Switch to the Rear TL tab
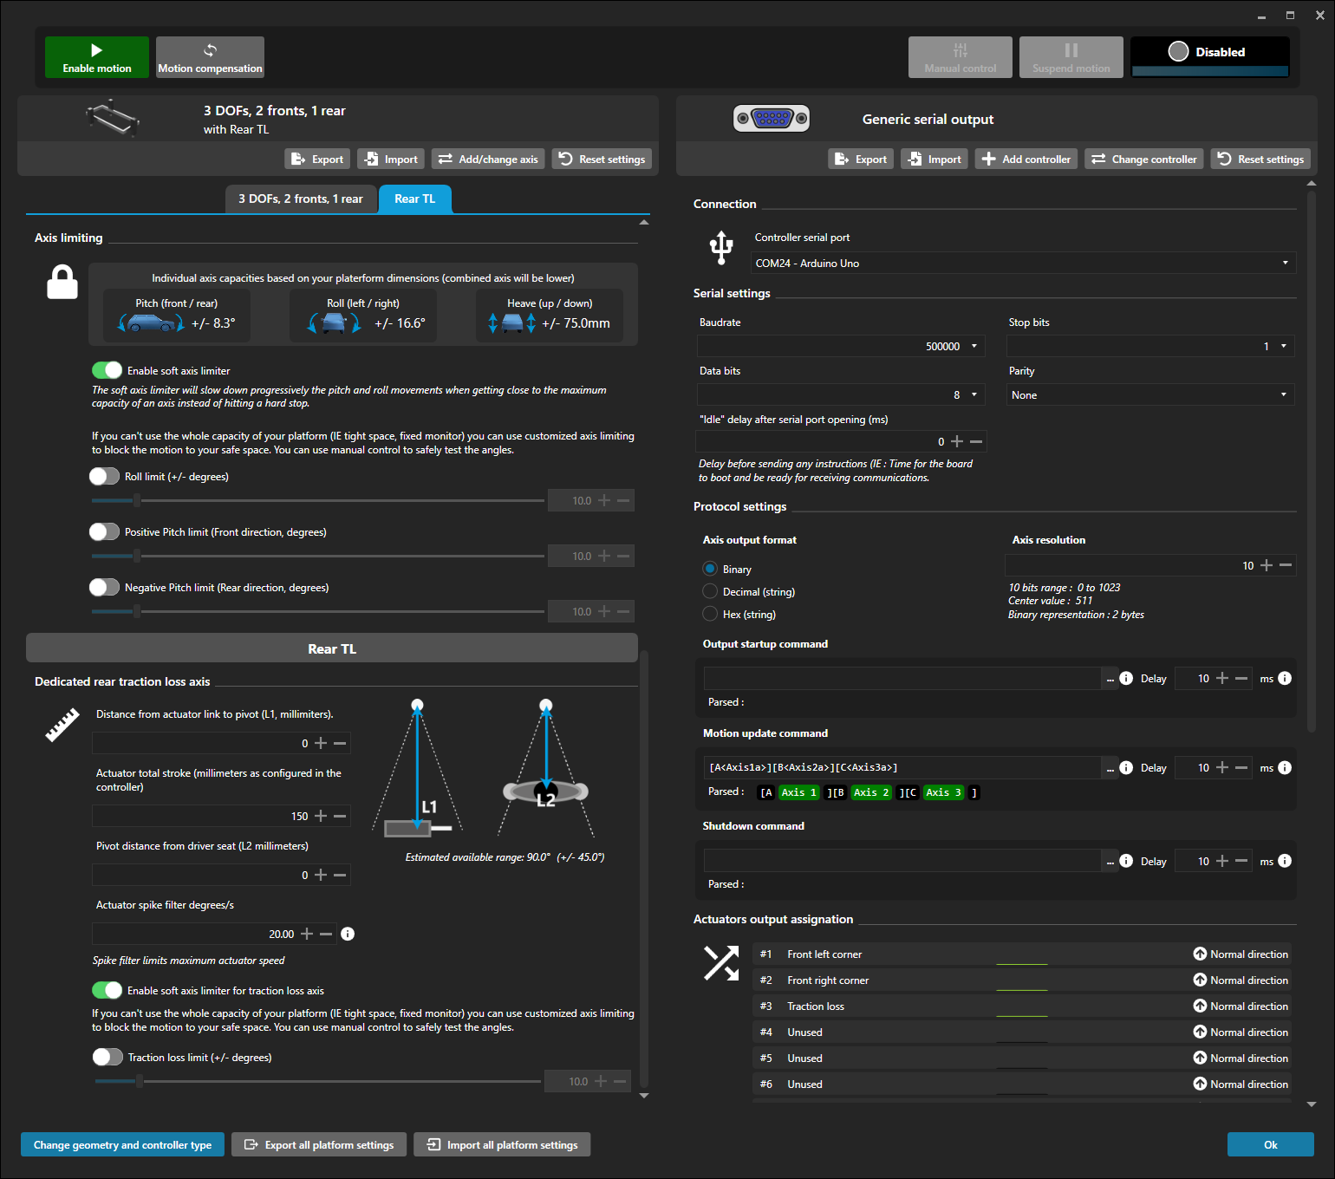The width and height of the screenshot is (1335, 1179). tap(414, 199)
